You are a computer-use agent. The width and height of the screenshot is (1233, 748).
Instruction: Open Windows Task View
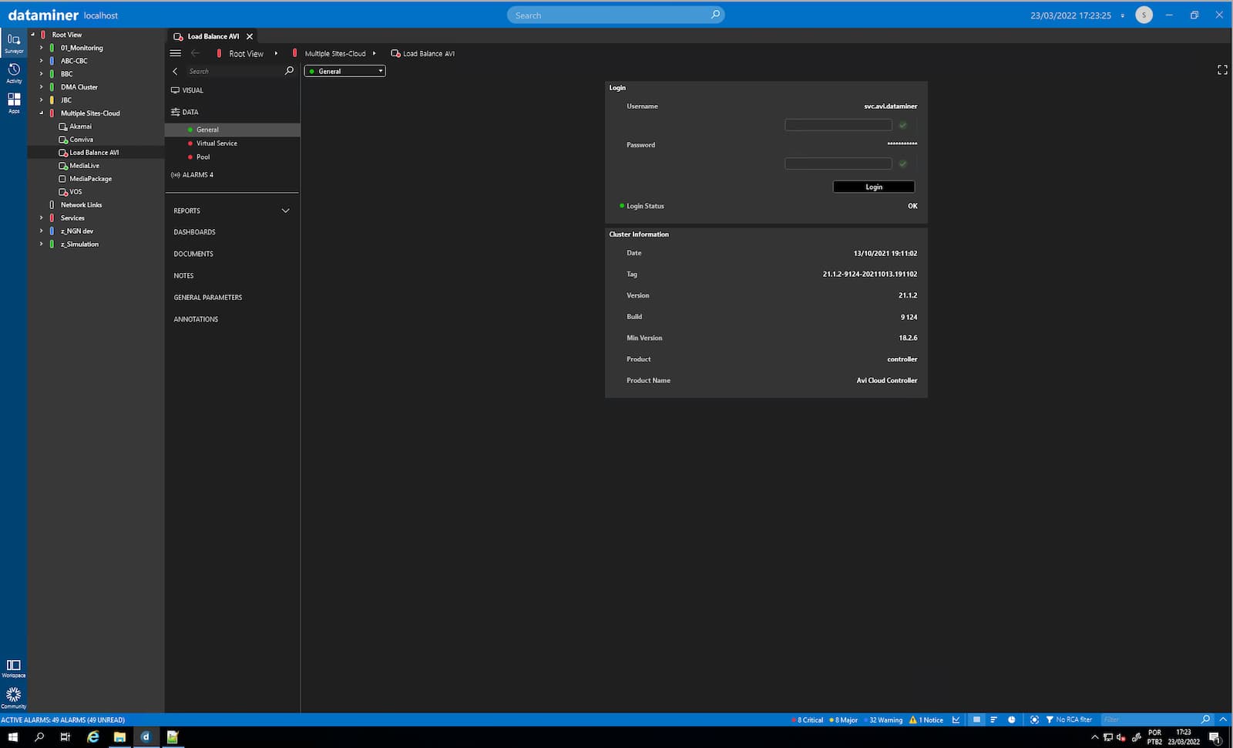[66, 737]
